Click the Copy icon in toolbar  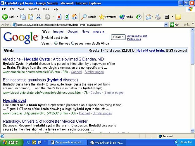coord(23,17)
